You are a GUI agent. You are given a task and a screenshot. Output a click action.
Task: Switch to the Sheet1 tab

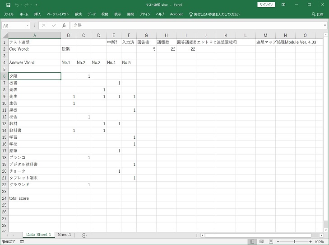coord(65,235)
